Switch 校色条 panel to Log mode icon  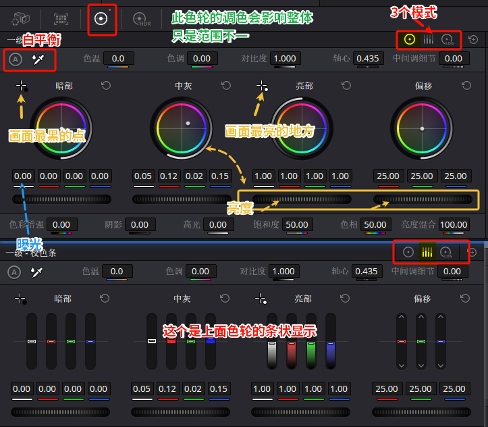pos(446,252)
